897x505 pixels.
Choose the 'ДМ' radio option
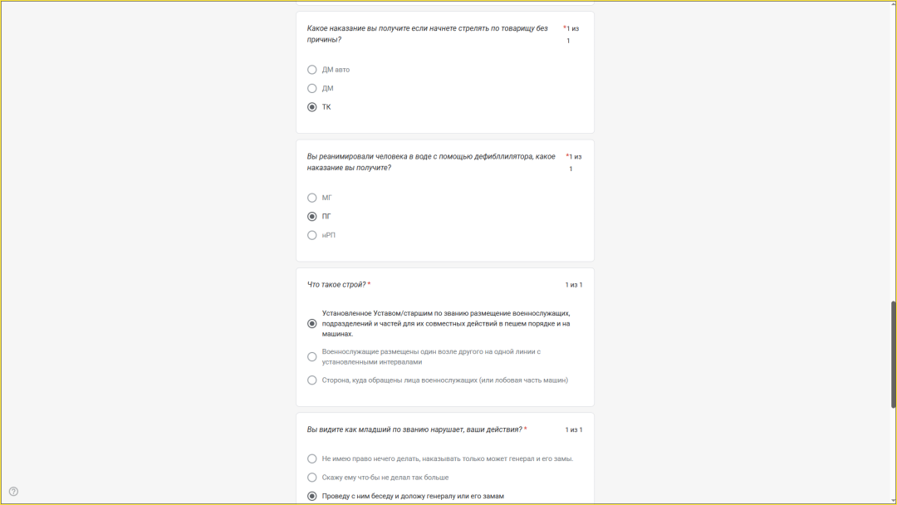pos(312,88)
